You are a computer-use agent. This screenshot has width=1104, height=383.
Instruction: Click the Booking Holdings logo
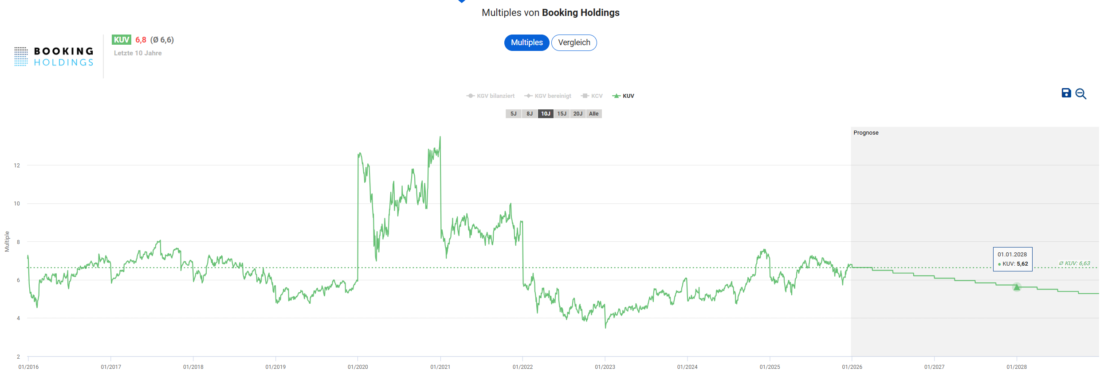(x=54, y=57)
